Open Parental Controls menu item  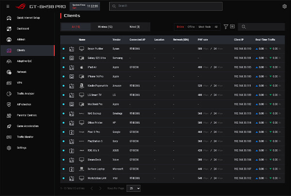coord(28,115)
